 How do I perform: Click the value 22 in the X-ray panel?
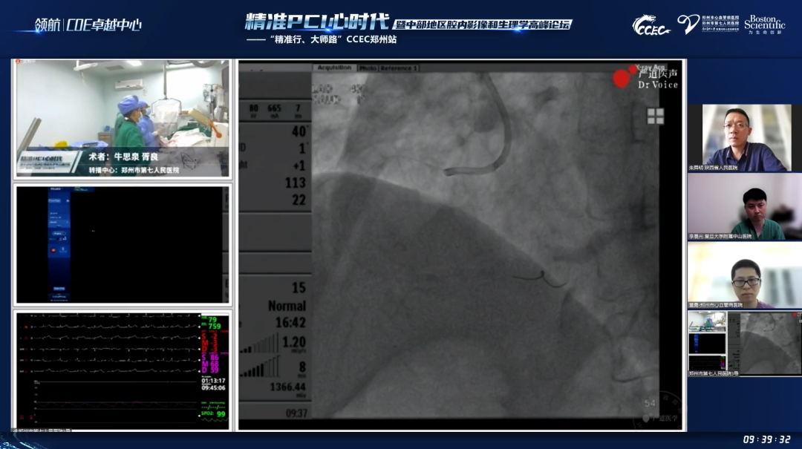[299, 200]
